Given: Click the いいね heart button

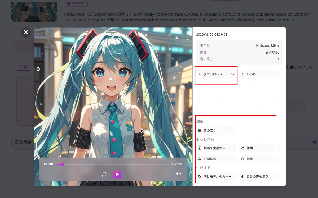Looking at the screenshot, I should [x=259, y=74].
